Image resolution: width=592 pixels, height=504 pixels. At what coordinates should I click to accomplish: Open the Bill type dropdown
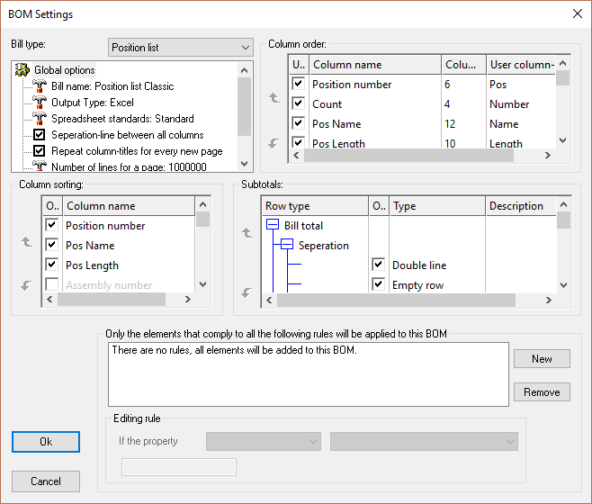pyautogui.click(x=181, y=47)
